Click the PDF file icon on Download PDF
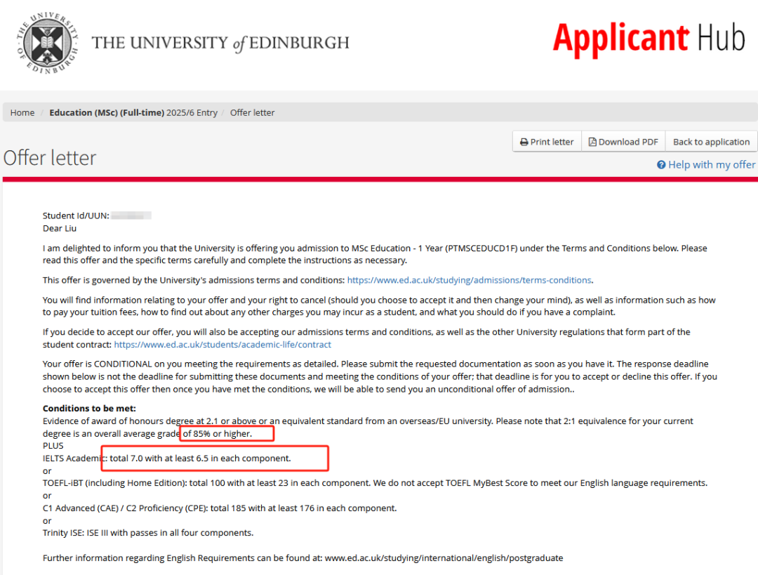The width and height of the screenshot is (758, 575). [592, 142]
